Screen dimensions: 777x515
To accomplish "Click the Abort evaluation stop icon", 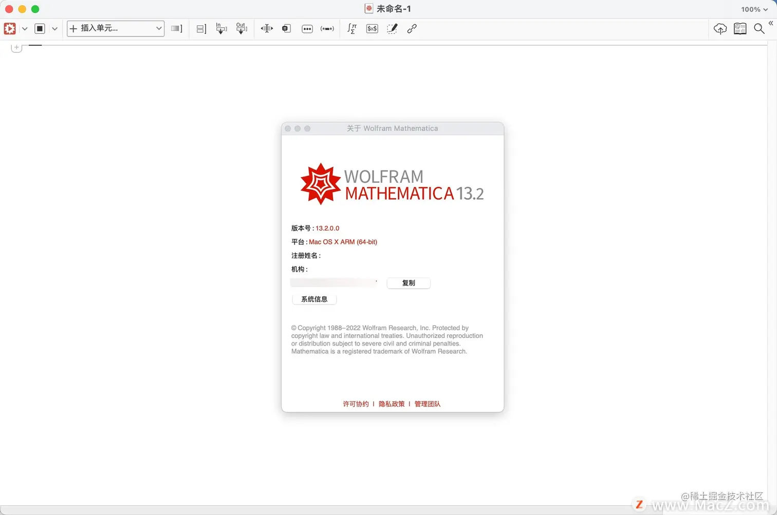I will [x=40, y=29].
